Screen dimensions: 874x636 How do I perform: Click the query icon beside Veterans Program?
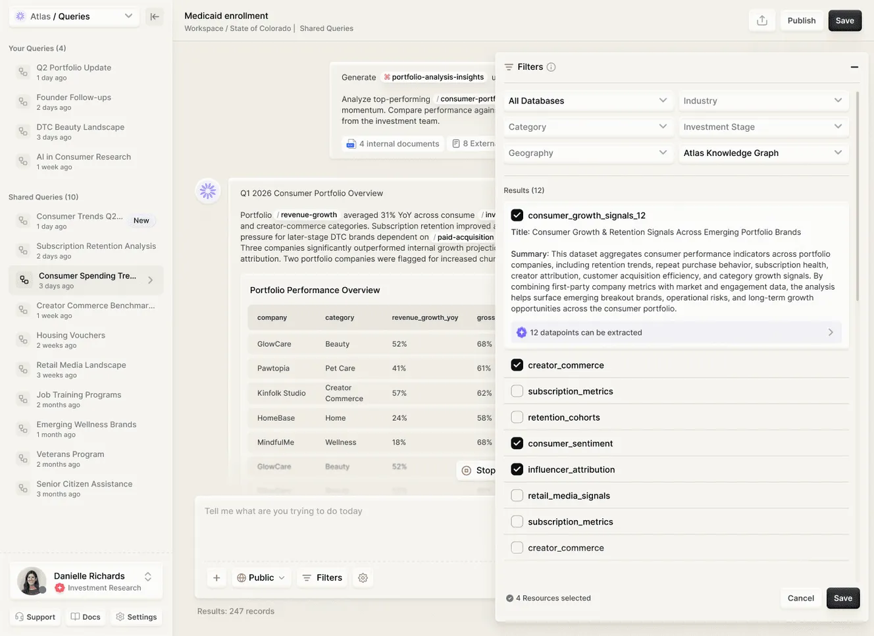pyautogui.click(x=23, y=459)
